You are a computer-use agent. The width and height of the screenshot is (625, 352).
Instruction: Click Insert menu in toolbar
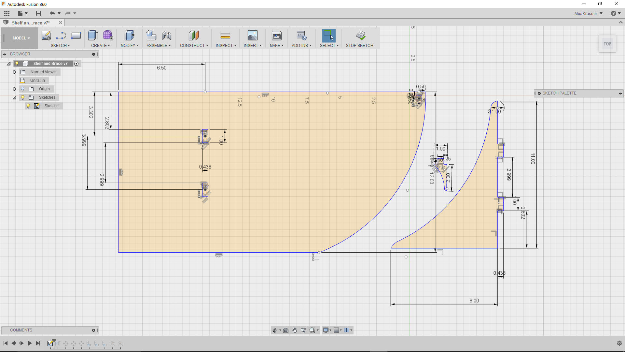[x=252, y=46]
